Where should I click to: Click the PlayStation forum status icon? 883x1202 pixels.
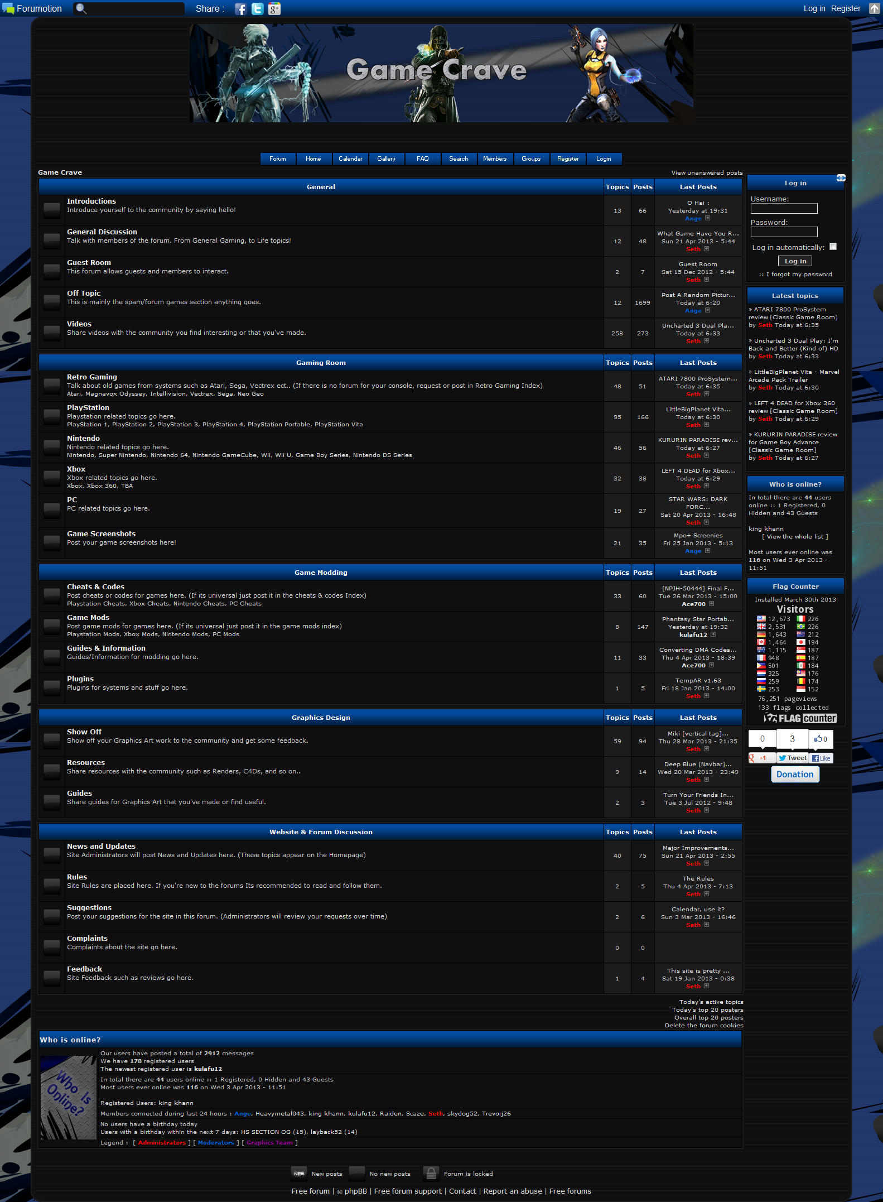(x=52, y=416)
